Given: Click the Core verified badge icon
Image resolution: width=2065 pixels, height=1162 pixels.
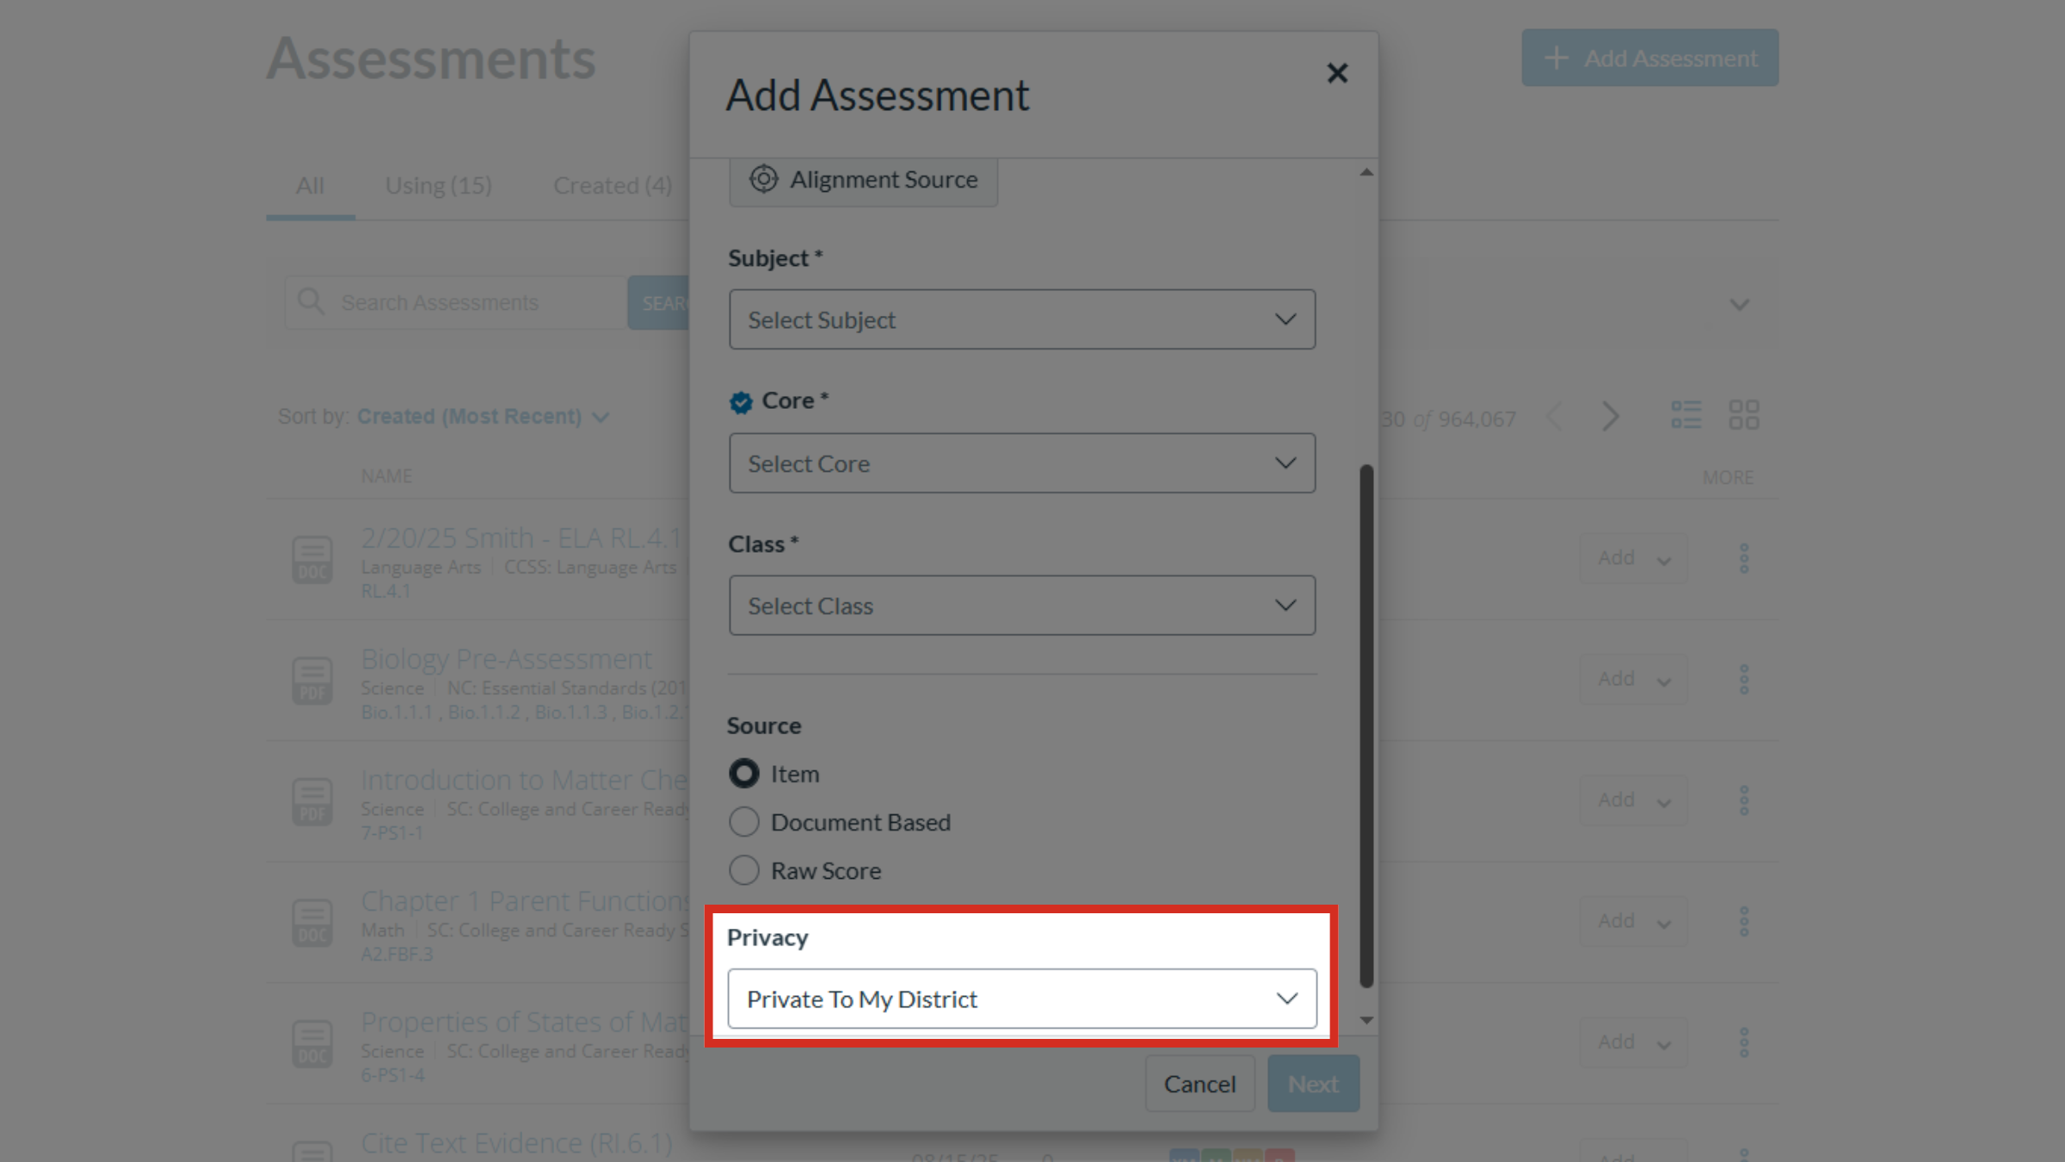Looking at the screenshot, I should tap(741, 402).
